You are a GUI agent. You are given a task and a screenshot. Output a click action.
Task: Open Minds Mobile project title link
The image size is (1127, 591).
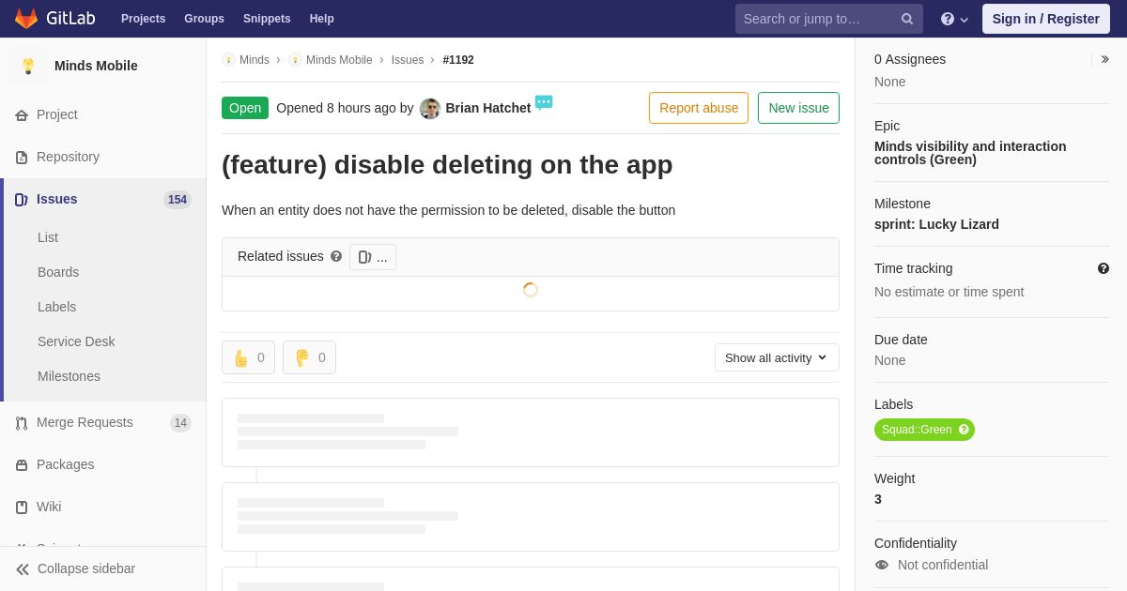tap(96, 66)
